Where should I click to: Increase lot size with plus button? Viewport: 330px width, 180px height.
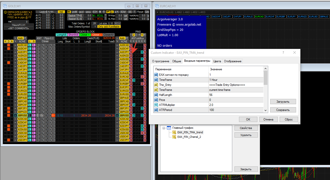116,23
